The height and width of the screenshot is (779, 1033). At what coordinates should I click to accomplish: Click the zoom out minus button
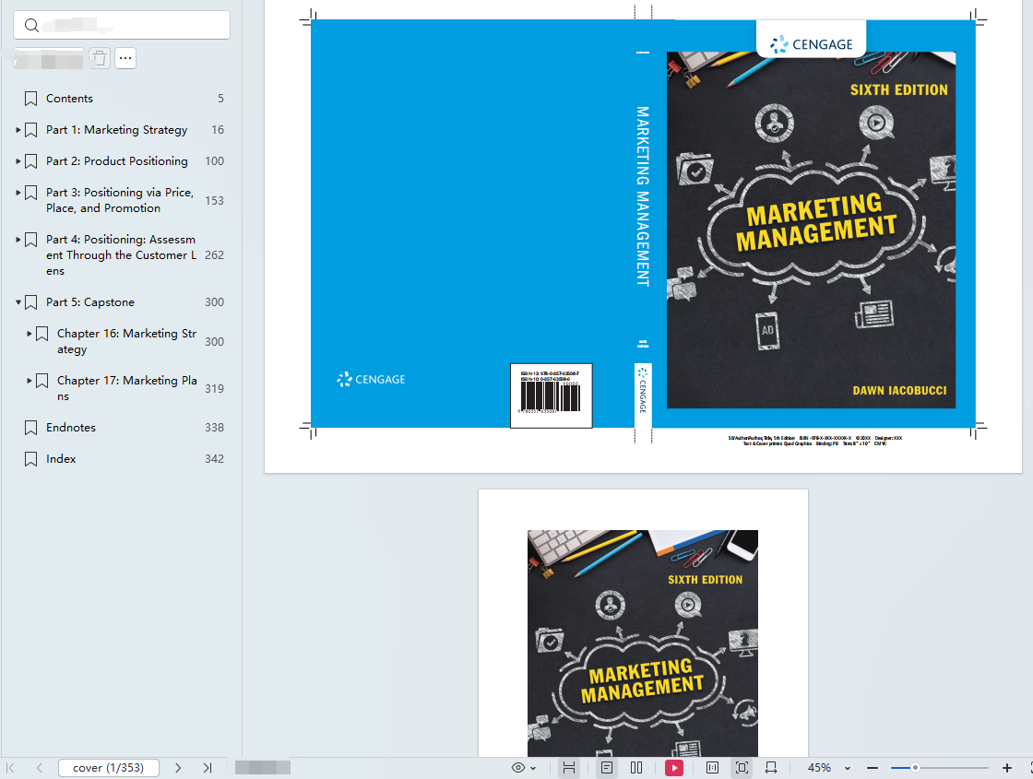click(x=873, y=768)
